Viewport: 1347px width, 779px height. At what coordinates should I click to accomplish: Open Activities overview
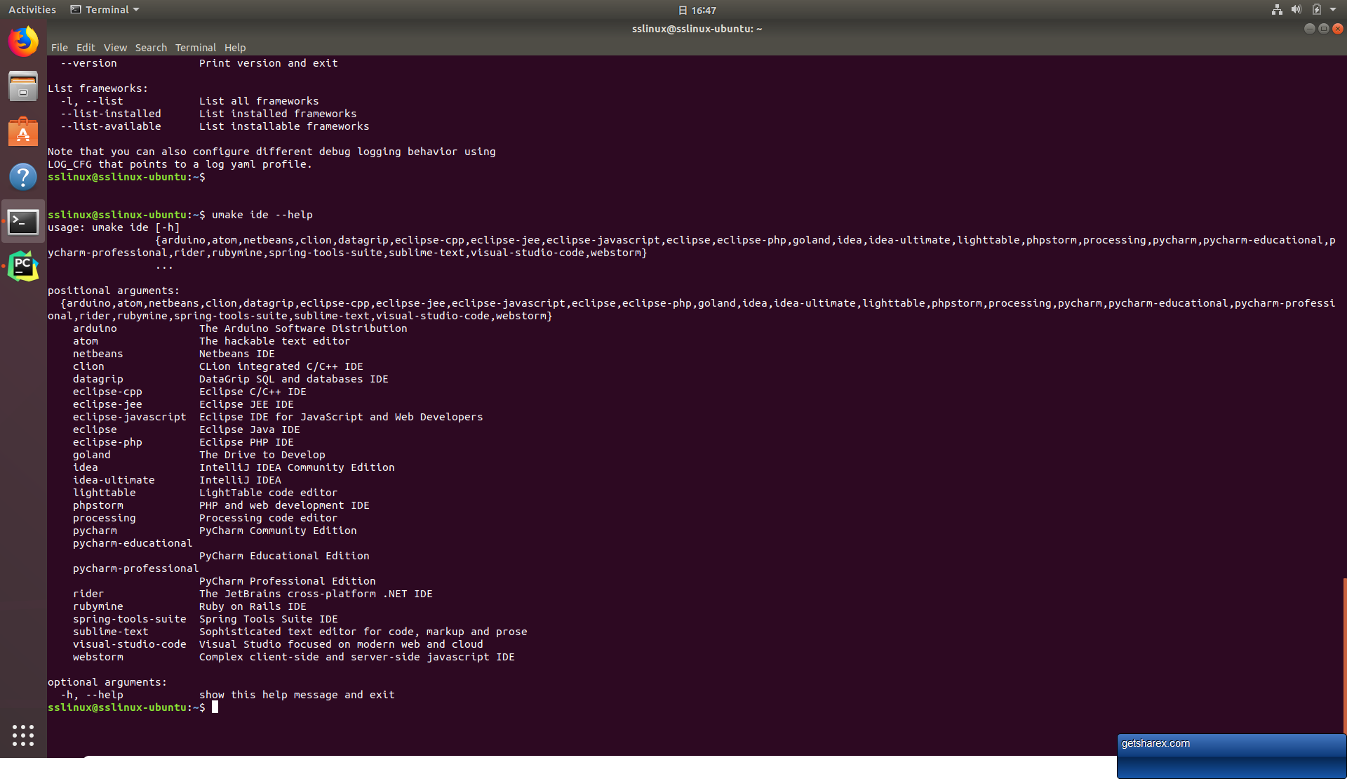point(32,10)
